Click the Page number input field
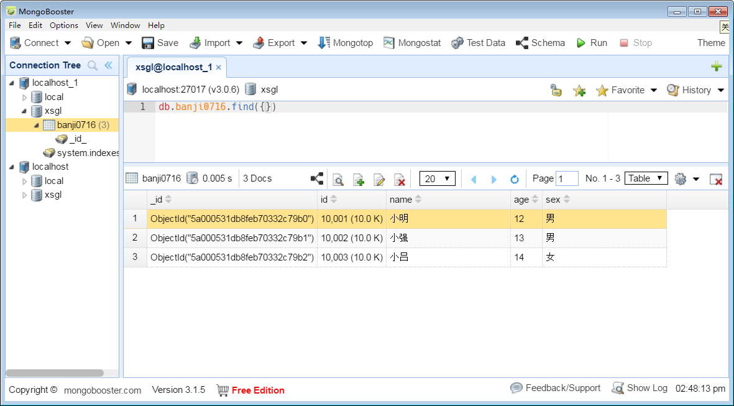734x406 pixels. pyautogui.click(x=567, y=178)
